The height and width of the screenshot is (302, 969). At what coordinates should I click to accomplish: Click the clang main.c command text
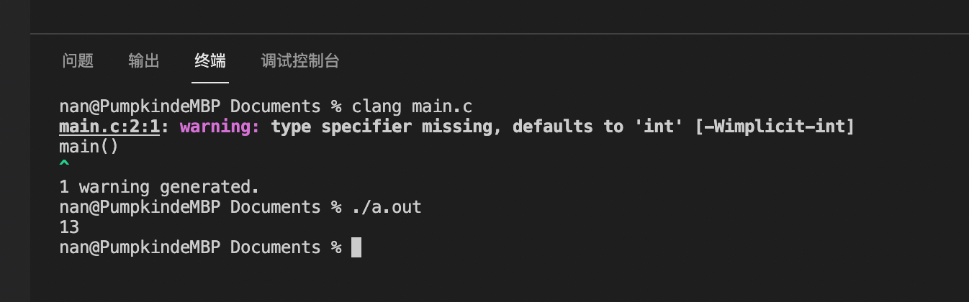[412, 107]
